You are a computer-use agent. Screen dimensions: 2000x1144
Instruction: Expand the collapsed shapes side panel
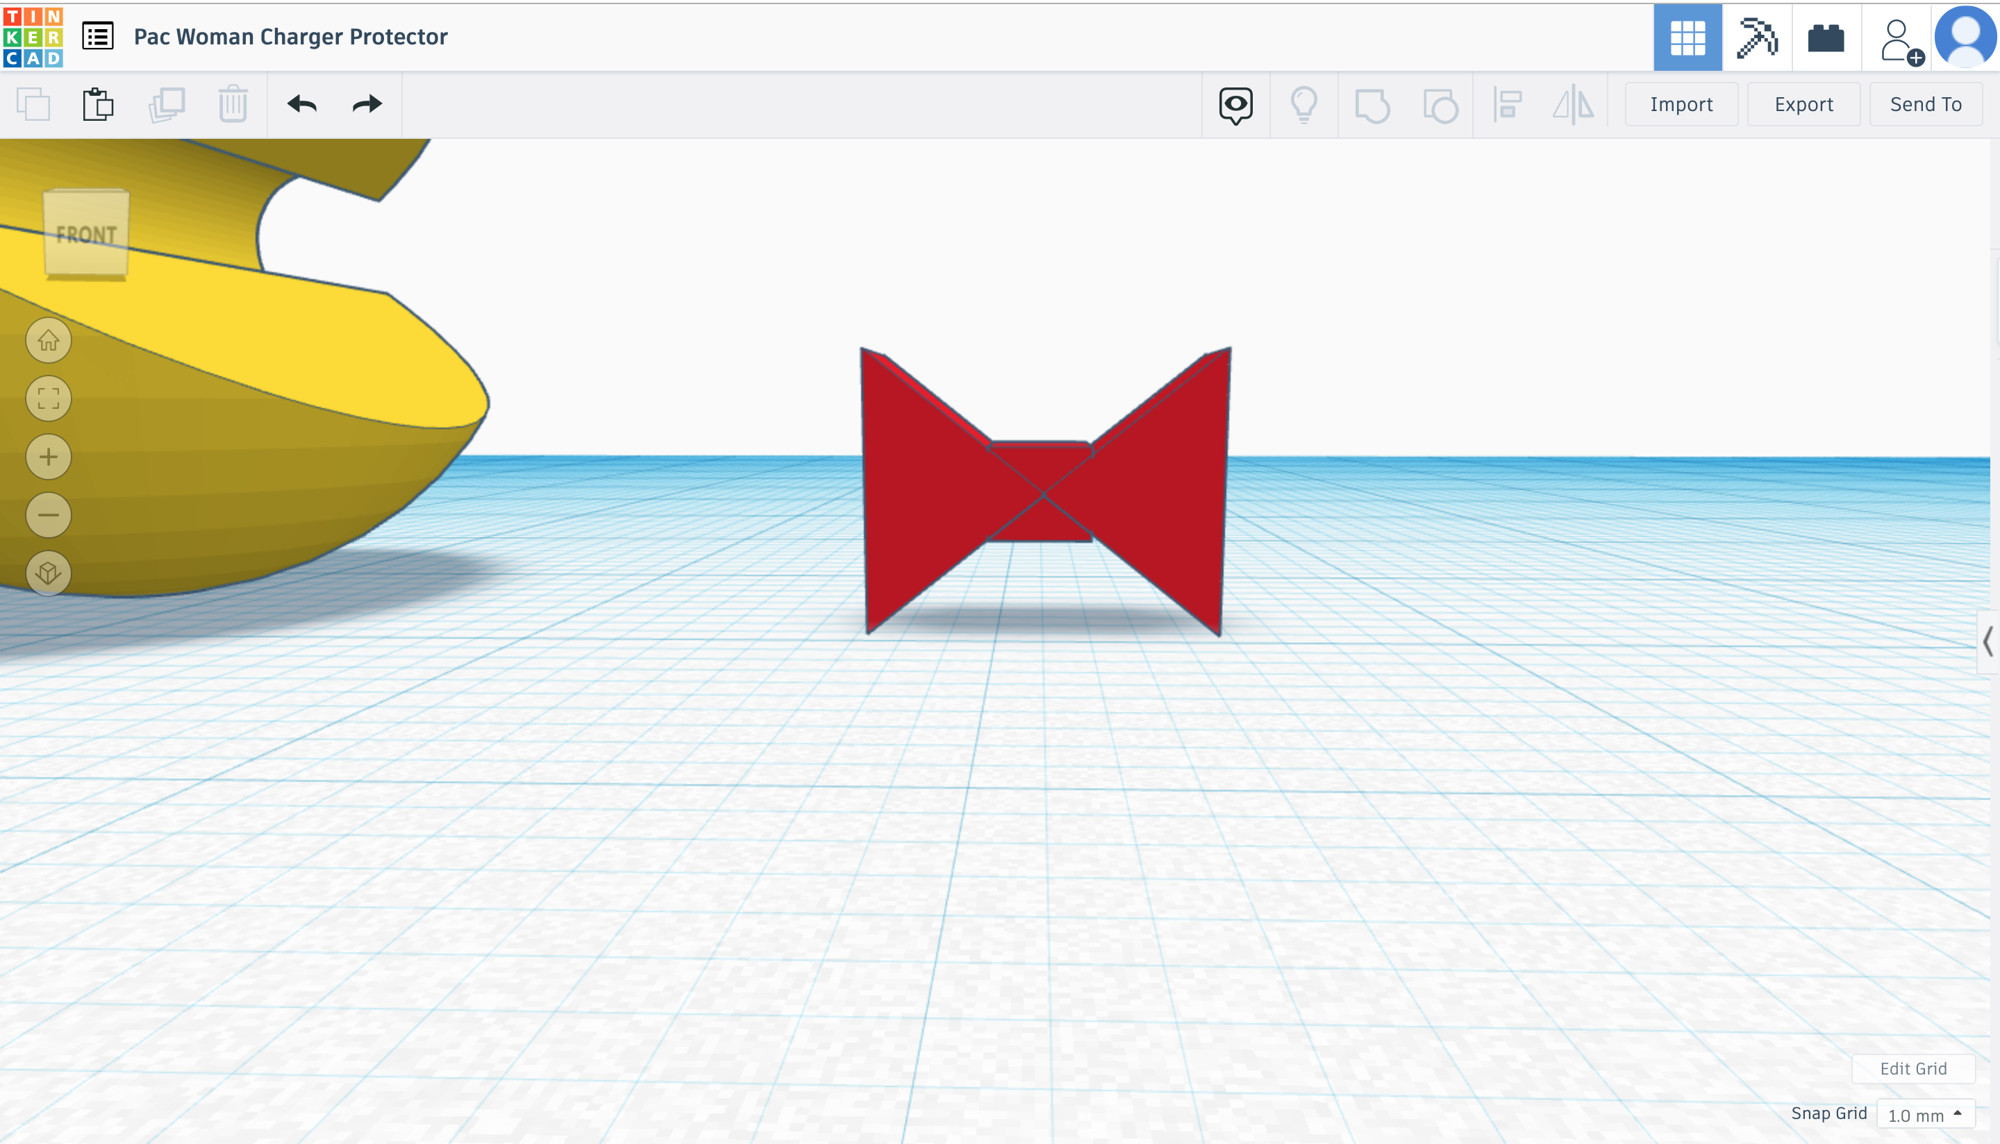(x=1987, y=641)
